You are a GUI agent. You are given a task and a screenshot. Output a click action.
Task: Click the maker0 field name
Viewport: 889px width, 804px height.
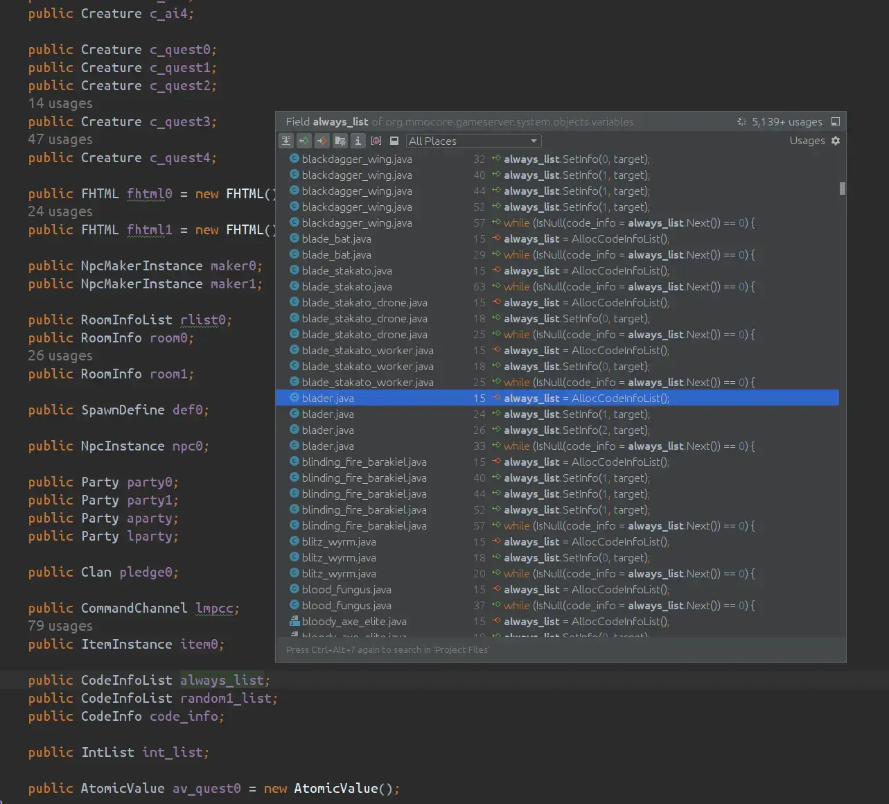click(234, 265)
